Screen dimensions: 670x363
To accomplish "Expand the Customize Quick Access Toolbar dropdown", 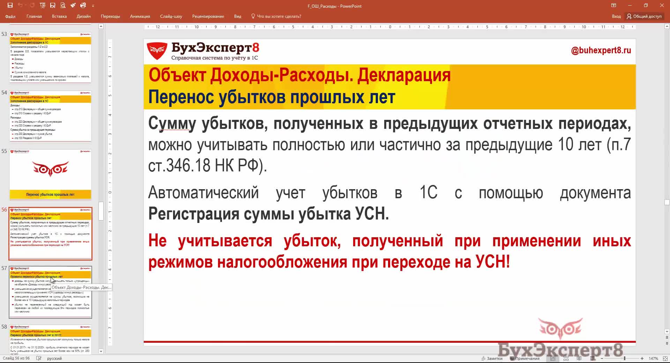I will click(93, 6).
